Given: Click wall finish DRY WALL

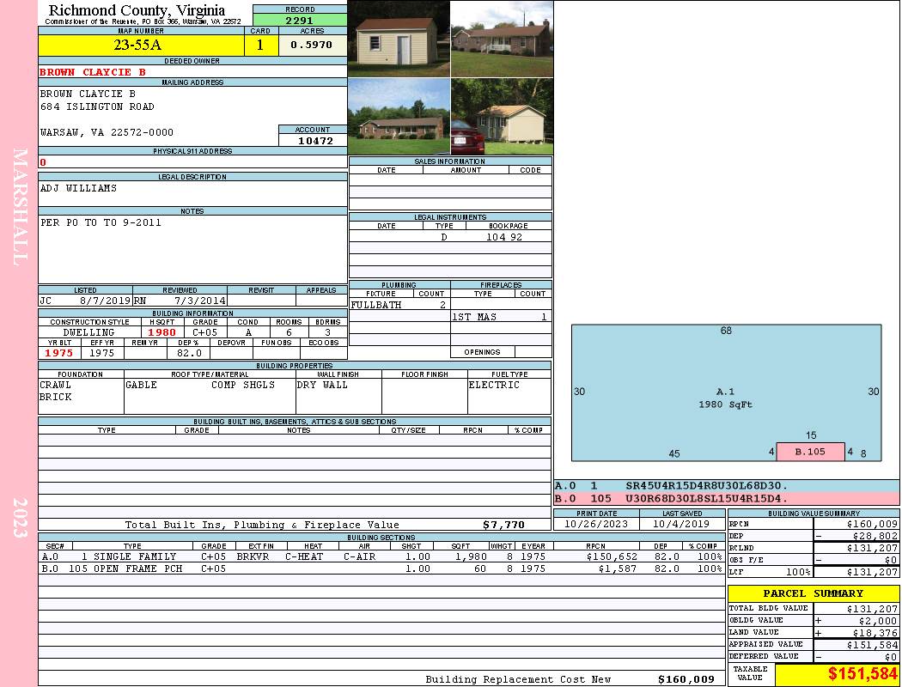Looking at the screenshot, I should pos(322,385).
